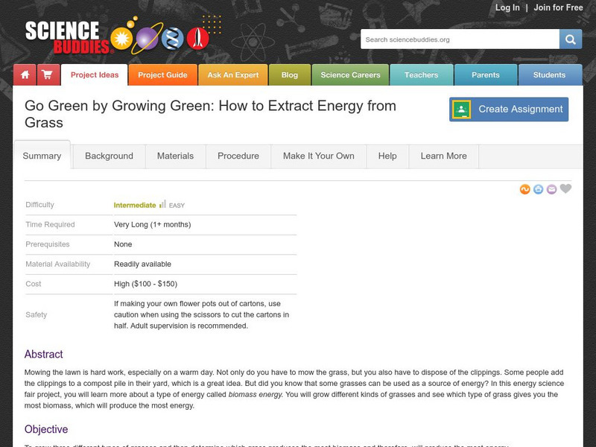Open the Project Guide tab
This screenshot has width=596, height=447.
162,75
